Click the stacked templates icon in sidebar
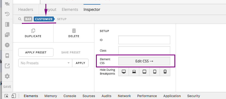This screenshot has width=226, height=99. [7, 35]
